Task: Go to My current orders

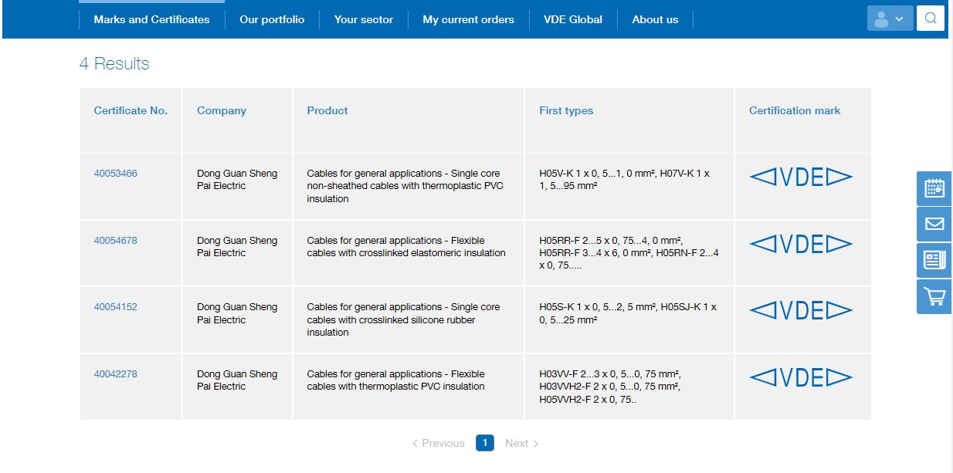Action: point(468,19)
